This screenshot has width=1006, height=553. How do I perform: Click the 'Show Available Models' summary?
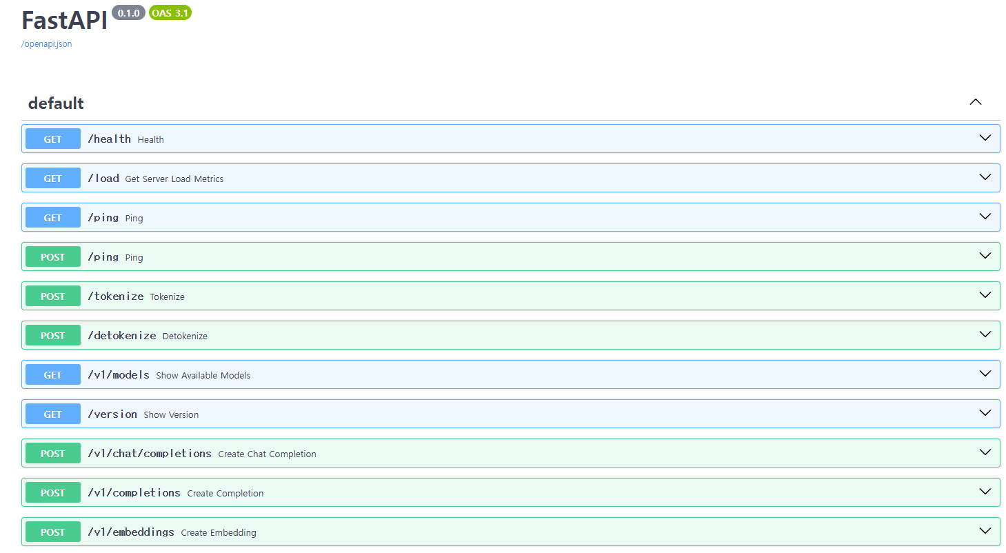tap(203, 375)
